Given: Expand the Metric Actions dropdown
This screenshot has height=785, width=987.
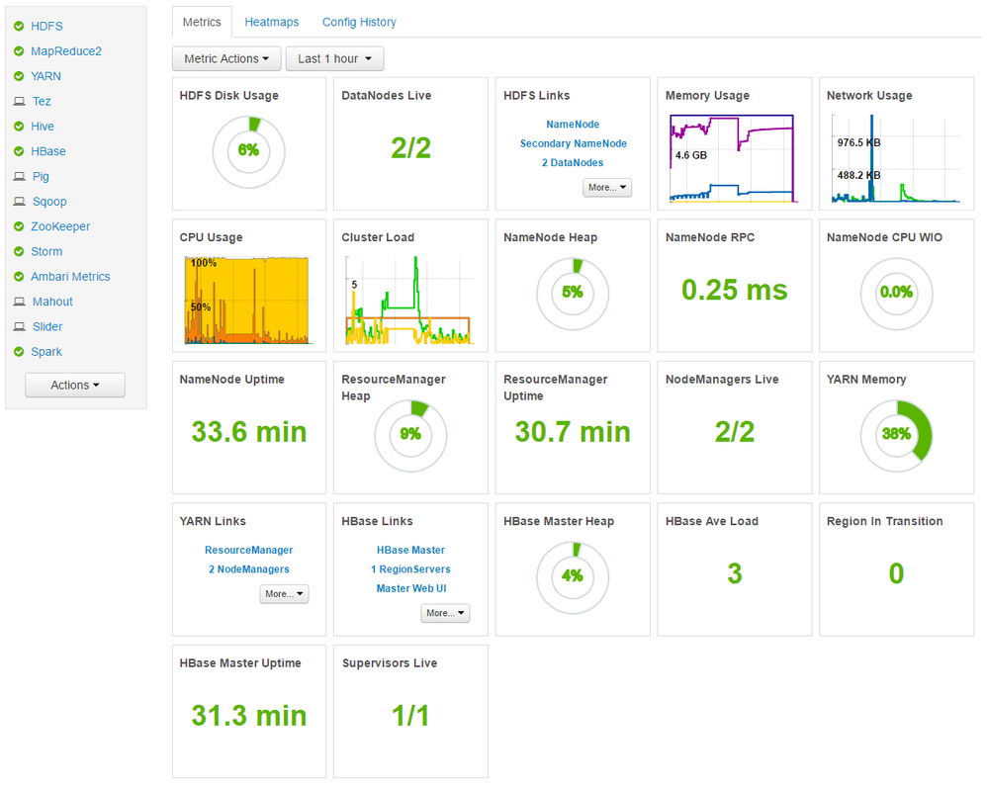Looking at the screenshot, I should 226,58.
